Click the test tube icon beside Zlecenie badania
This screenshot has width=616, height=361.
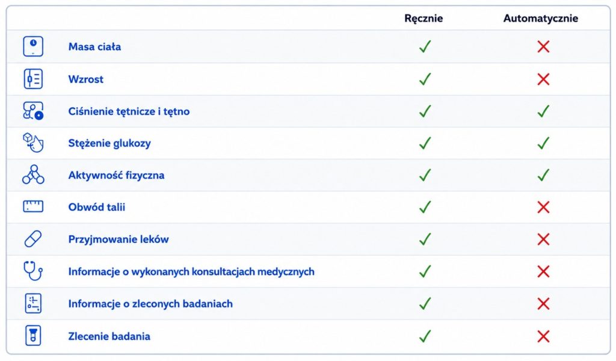[x=33, y=336]
